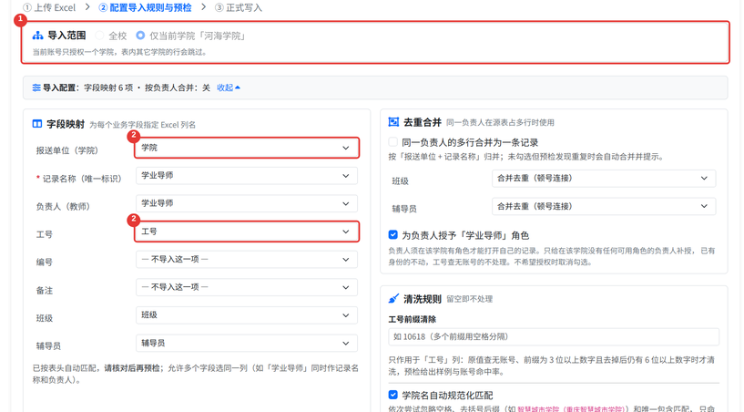
Task: Click the 导入范围 organization icon
Action: [37, 36]
